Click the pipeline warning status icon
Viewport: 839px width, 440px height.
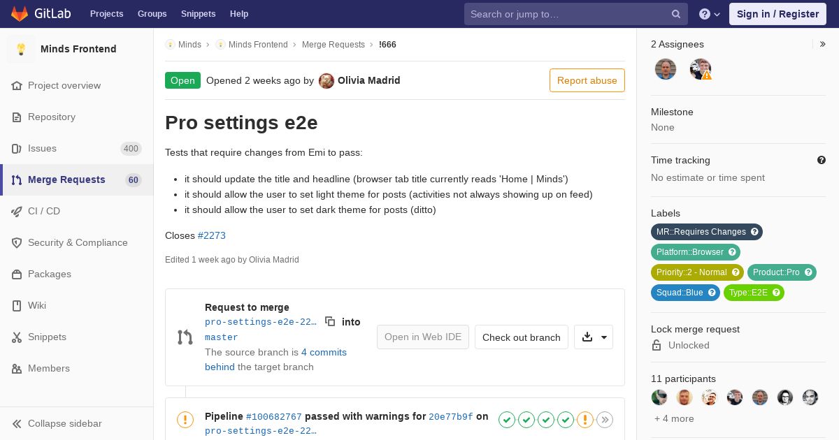(x=185, y=419)
